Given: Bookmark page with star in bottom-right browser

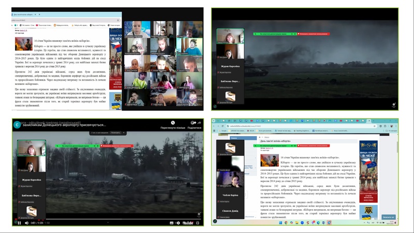Looking at the screenshot, I should 374,126.
